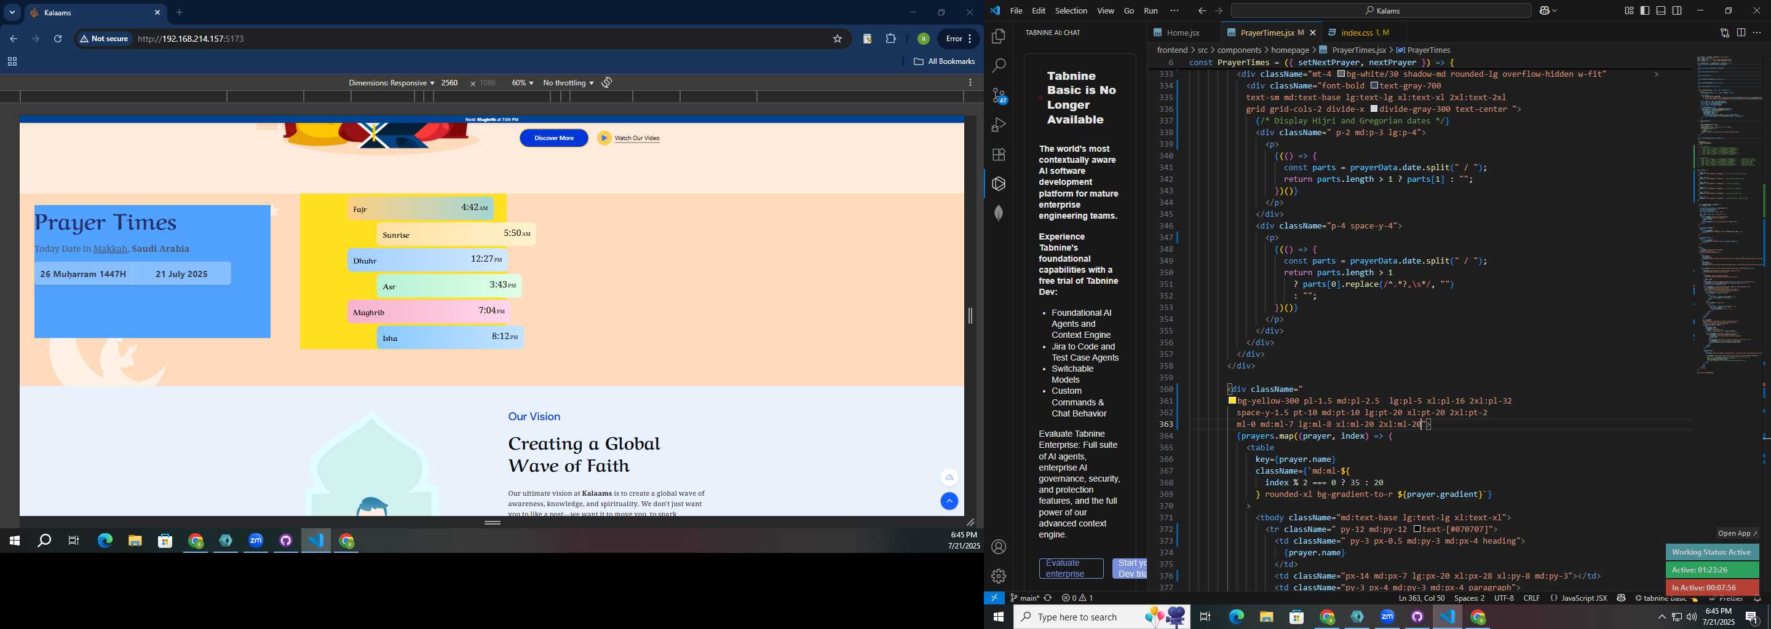This screenshot has width=1771, height=629.
Task: Open the Edit menu in VS Code
Action: click(x=1038, y=11)
